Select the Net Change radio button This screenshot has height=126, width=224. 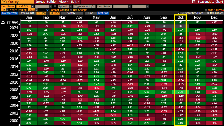pyautogui.click(x=71, y=10)
